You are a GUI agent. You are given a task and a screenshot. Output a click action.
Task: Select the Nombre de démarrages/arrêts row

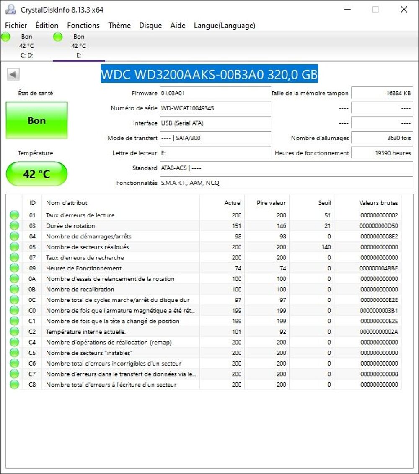coord(204,236)
